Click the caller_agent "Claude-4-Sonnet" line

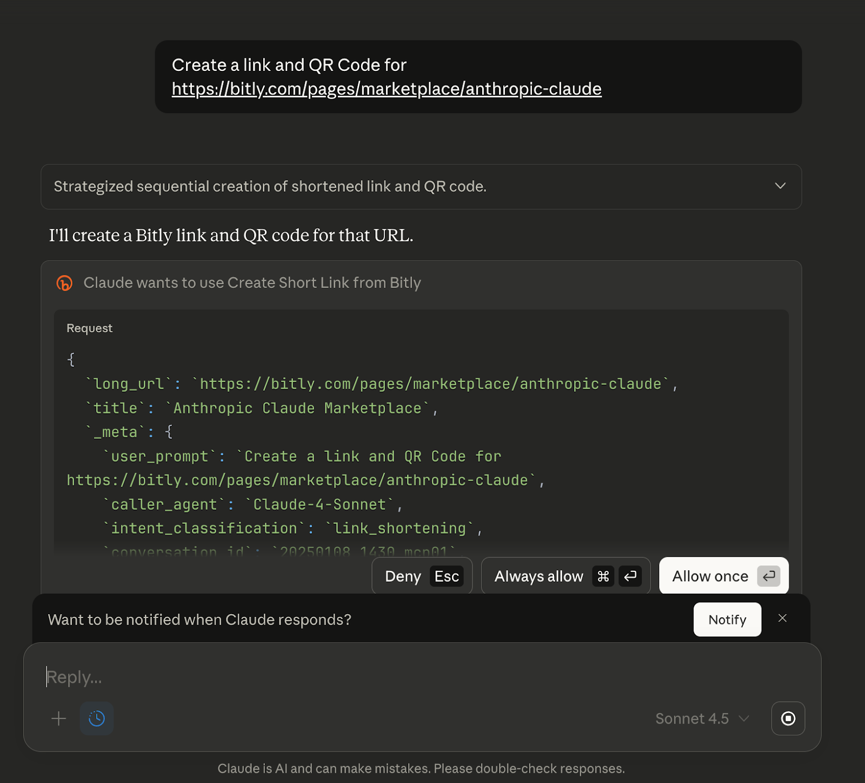click(252, 504)
